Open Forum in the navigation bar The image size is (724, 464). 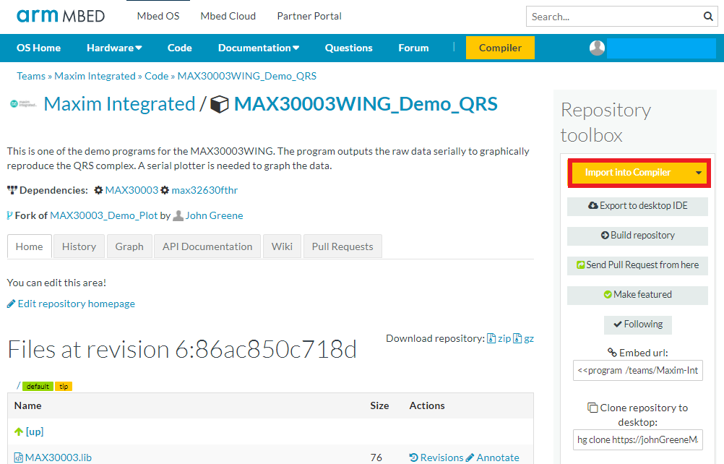click(413, 48)
